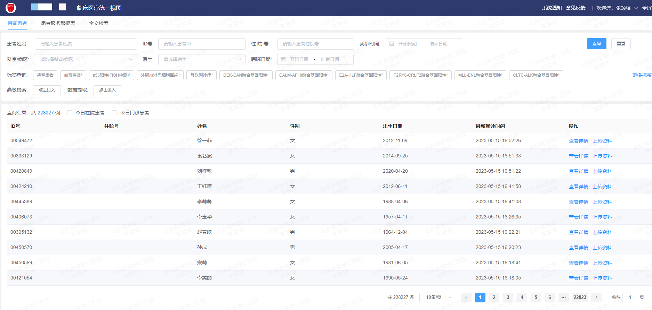Select the CALM-AF10融合基因阳性 tag
The image size is (652, 310).
304,75
